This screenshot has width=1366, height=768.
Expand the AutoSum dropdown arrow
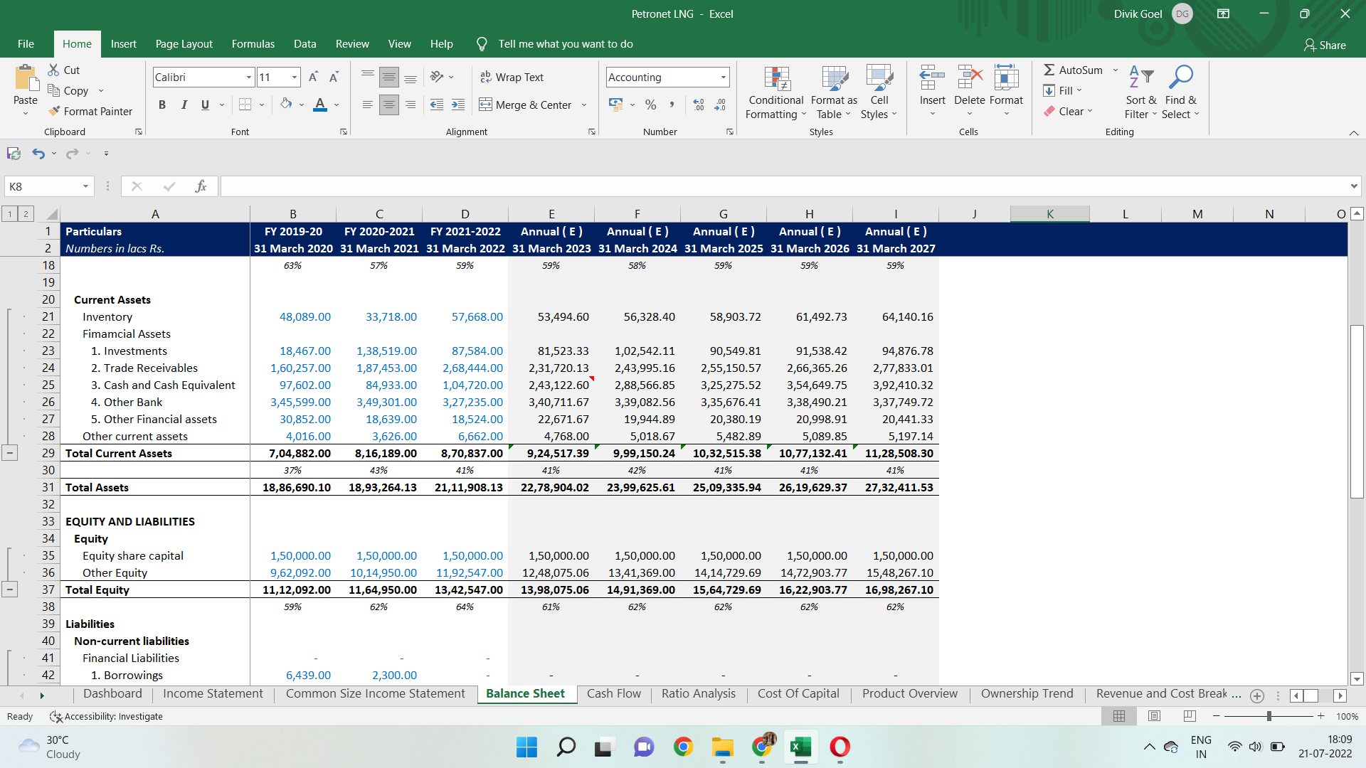point(1115,70)
